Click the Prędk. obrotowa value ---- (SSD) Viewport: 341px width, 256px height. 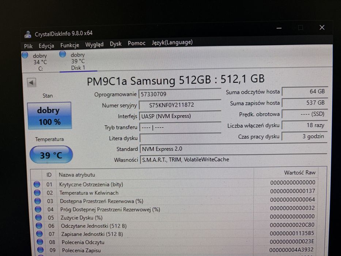pyautogui.click(x=305, y=114)
